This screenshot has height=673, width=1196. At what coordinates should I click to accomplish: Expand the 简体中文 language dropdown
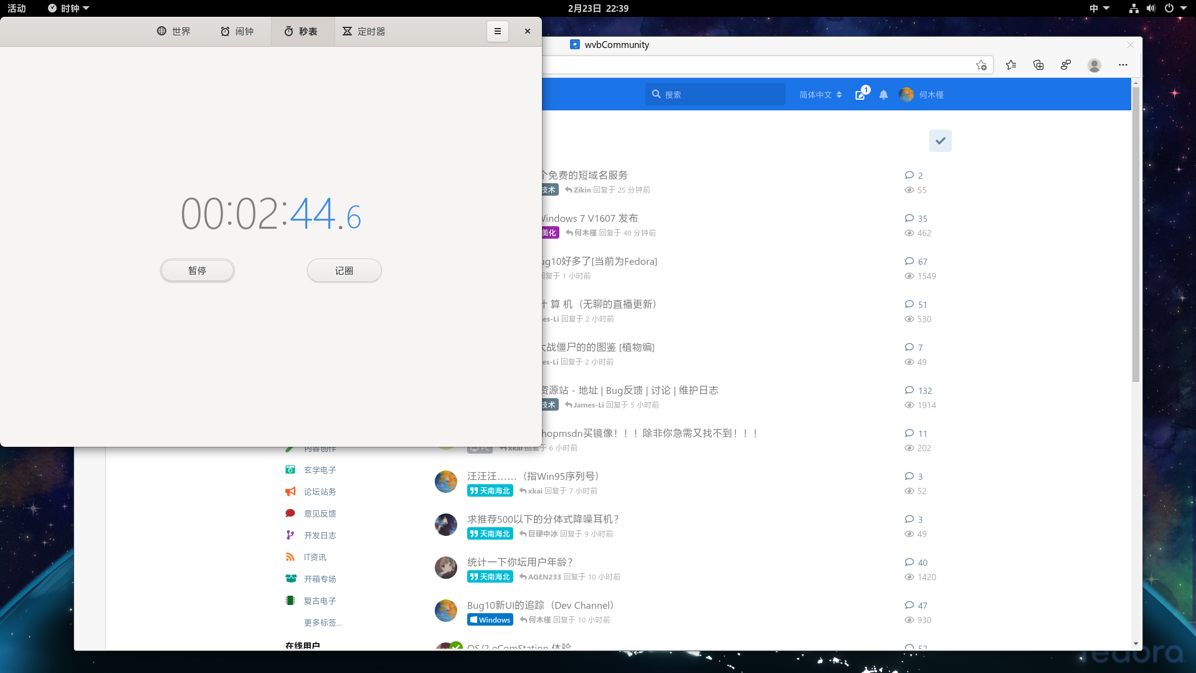click(820, 95)
